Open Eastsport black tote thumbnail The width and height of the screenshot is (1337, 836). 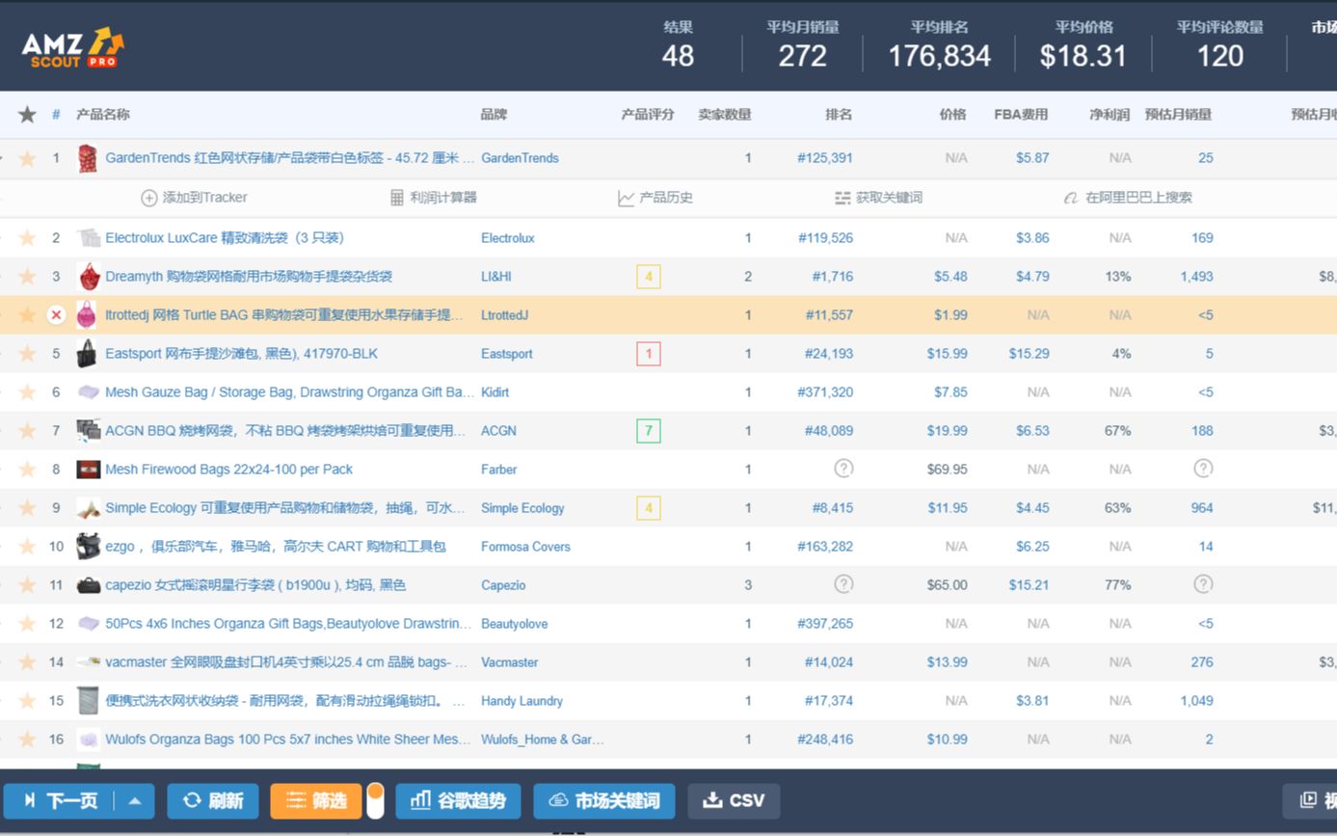point(88,354)
